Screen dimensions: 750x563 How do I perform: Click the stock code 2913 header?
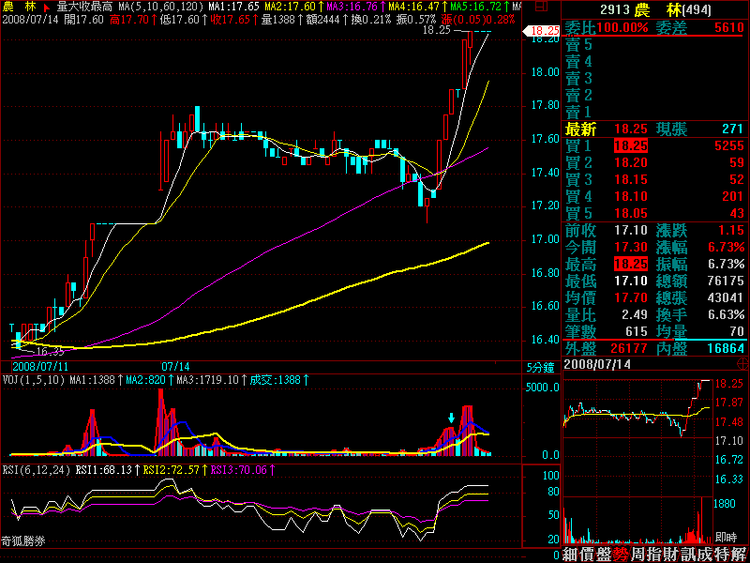click(614, 9)
